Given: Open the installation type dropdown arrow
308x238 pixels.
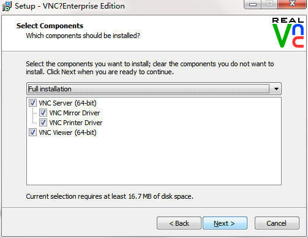Looking at the screenshot, I should tap(276, 89).
